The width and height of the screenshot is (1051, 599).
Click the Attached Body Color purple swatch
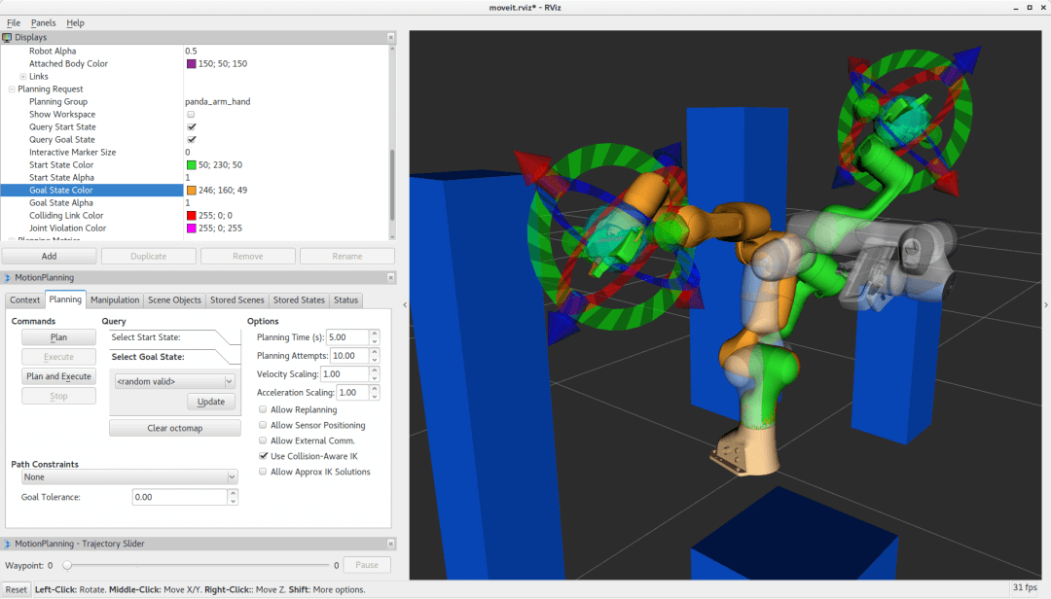point(191,63)
